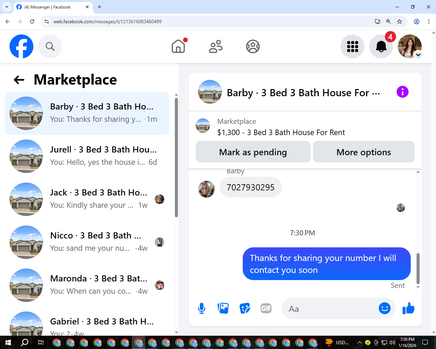Open the Nicco conversation in the list
Viewport: 436px width, 349px height.
87,242
